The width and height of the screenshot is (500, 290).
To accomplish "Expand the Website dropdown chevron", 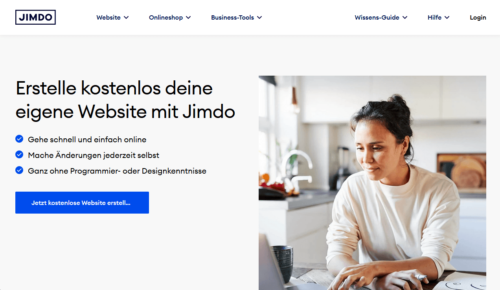I will [126, 18].
